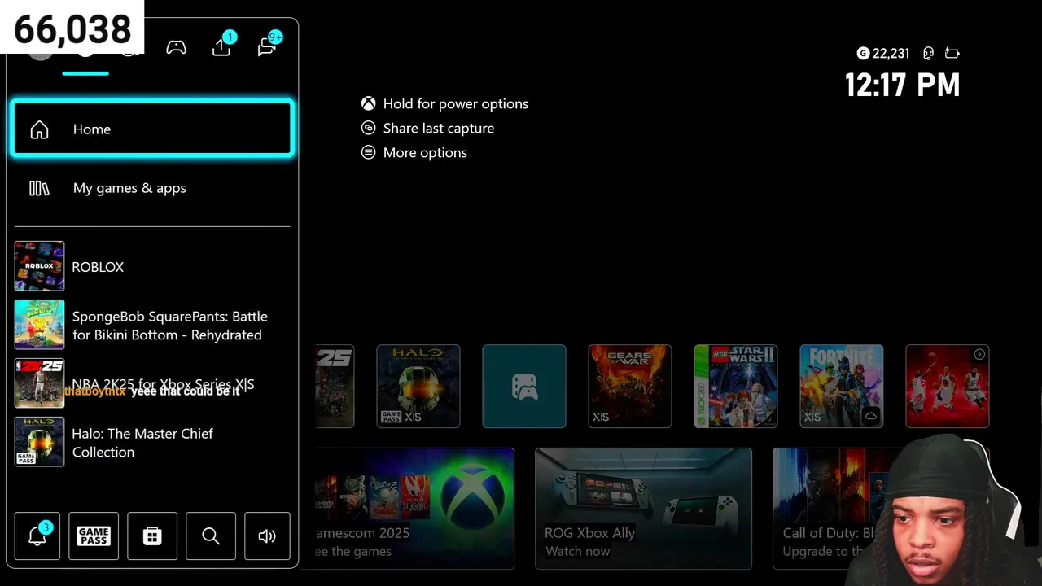Open SpongeBob SquarePants Rehydrated entry
The width and height of the screenshot is (1042, 586).
tap(152, 325)
